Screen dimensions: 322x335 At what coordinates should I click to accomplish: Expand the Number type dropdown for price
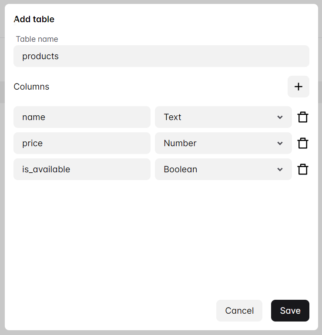tap(218, 143)
